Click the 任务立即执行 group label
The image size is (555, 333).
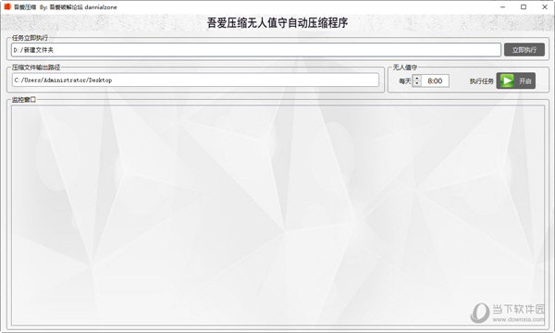[31, 38]
